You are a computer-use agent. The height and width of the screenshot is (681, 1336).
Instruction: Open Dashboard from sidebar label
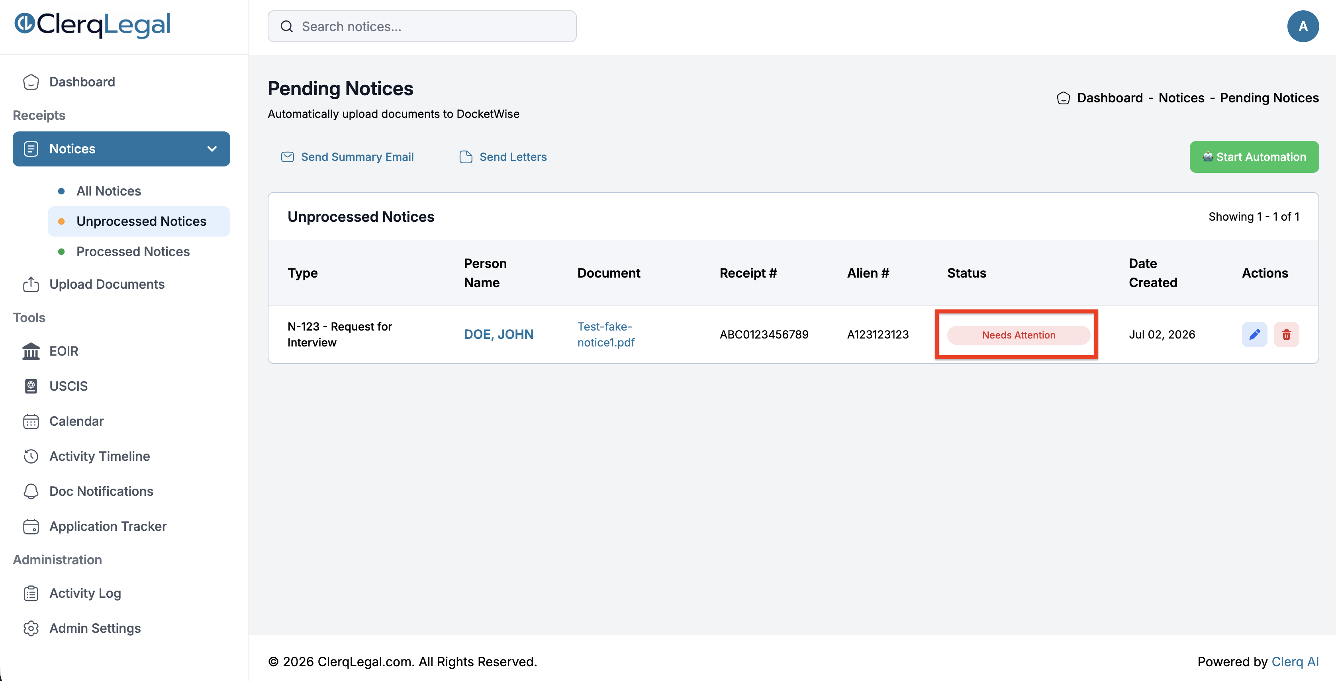[x=82, y=82]
